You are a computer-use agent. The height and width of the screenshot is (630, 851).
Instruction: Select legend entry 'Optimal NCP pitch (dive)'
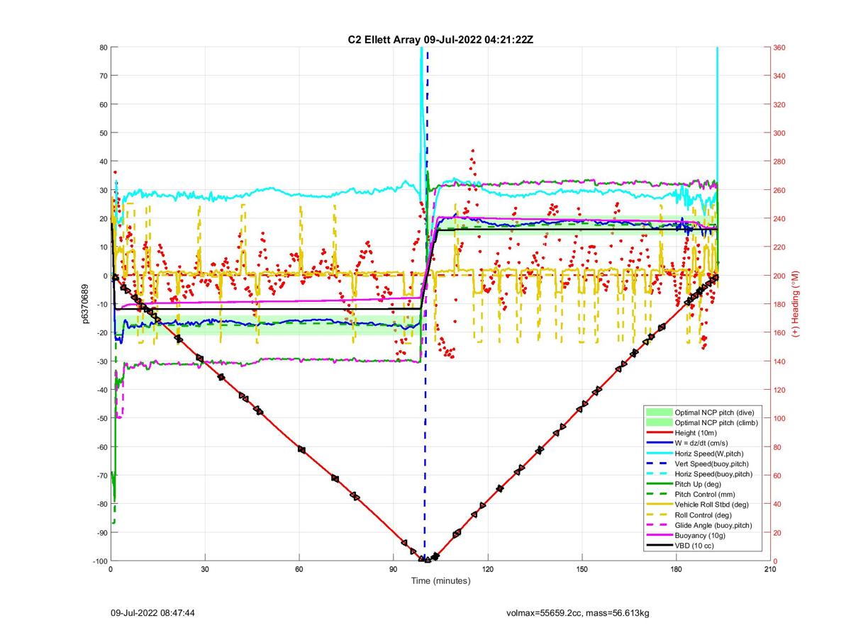[714, 412]
